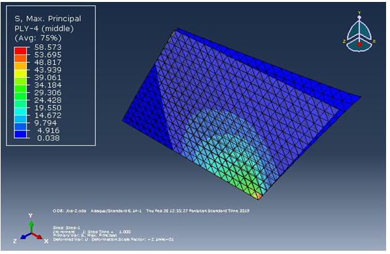Click the green Y arrow of the view triad
Screen dimensions: 390x254
tap(31, 227)
